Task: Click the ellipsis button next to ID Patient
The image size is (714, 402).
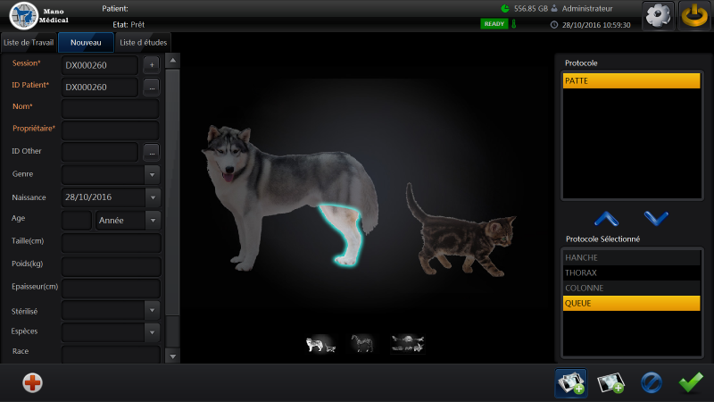Action: (152, 87)
